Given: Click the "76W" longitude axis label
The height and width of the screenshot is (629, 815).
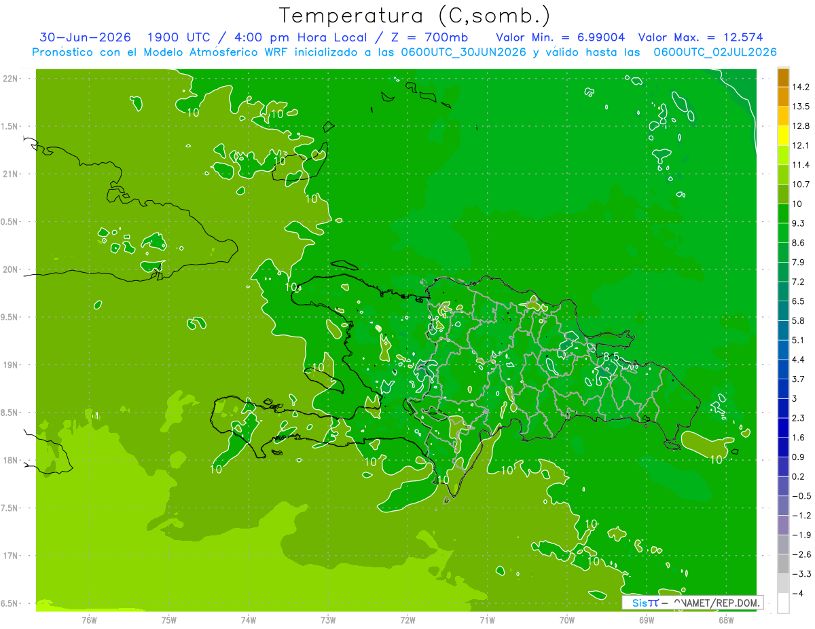Looking at the screenshot, I should [89, 620].
